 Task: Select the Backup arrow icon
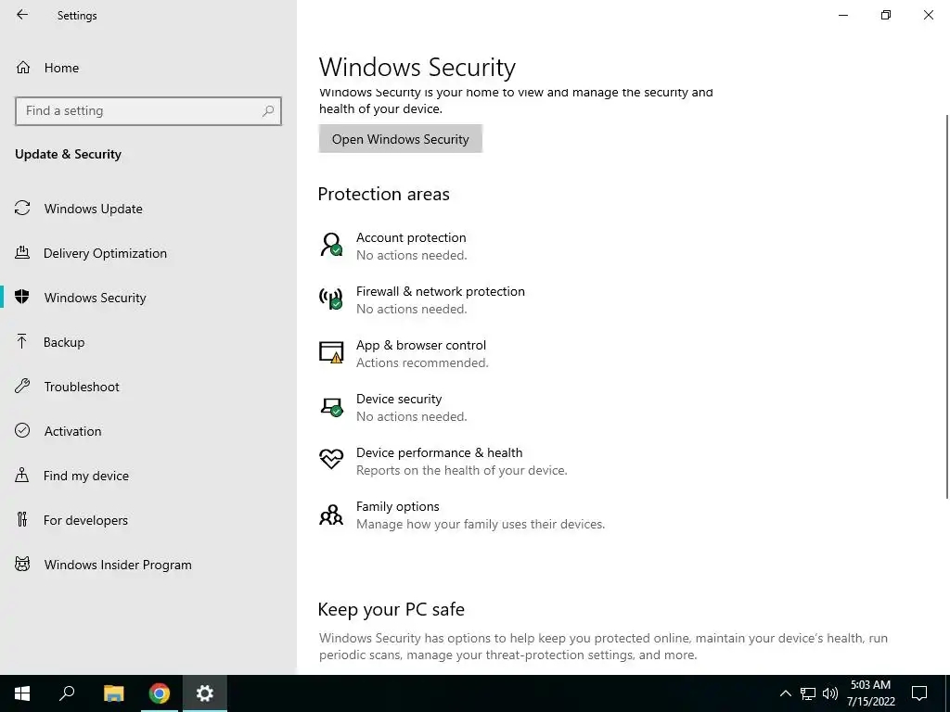click(x=22, y=341)
